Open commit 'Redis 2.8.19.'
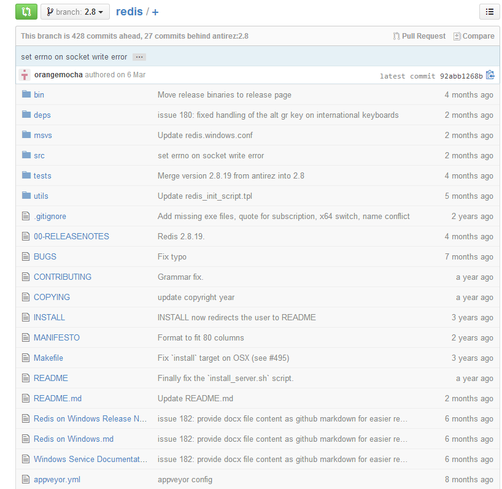The image size is (502, 489). click(x=181, y=236)
